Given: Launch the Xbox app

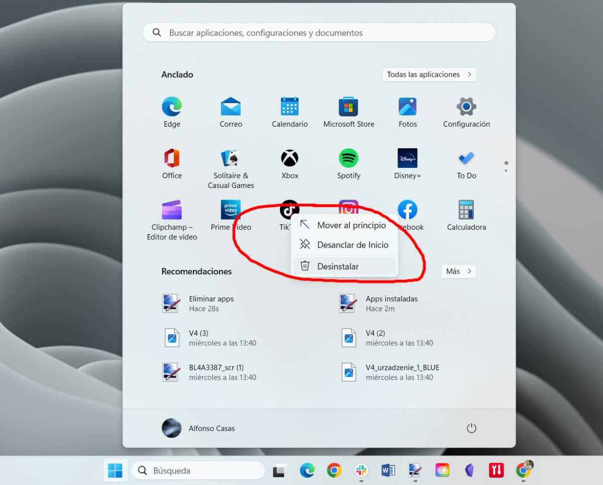Looking at the screenshot, I should 290,164.
